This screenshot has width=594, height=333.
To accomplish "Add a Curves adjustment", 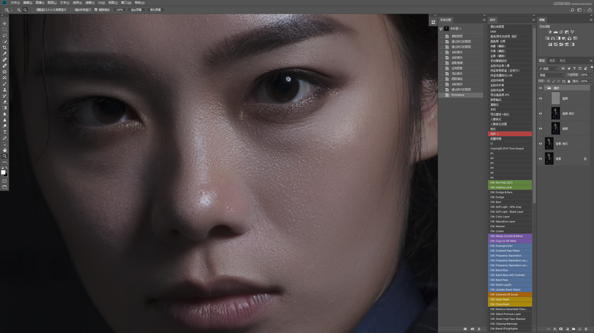I will pyautogui.click(x=561, y=32).
